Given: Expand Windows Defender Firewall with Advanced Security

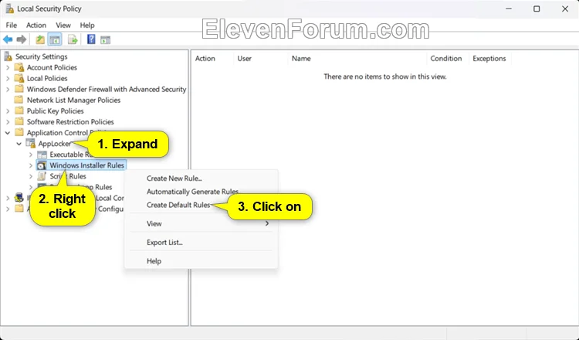Looking at the screenshot, I should coord(8,89).
